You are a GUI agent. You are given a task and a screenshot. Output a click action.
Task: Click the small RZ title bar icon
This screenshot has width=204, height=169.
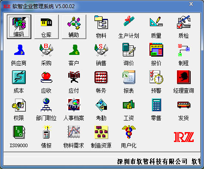coord(7,6)
